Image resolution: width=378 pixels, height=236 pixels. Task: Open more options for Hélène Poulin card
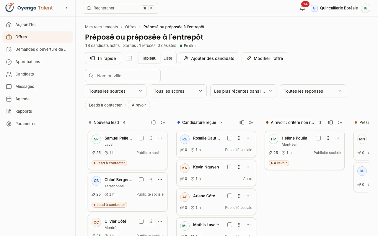[337, 138]
